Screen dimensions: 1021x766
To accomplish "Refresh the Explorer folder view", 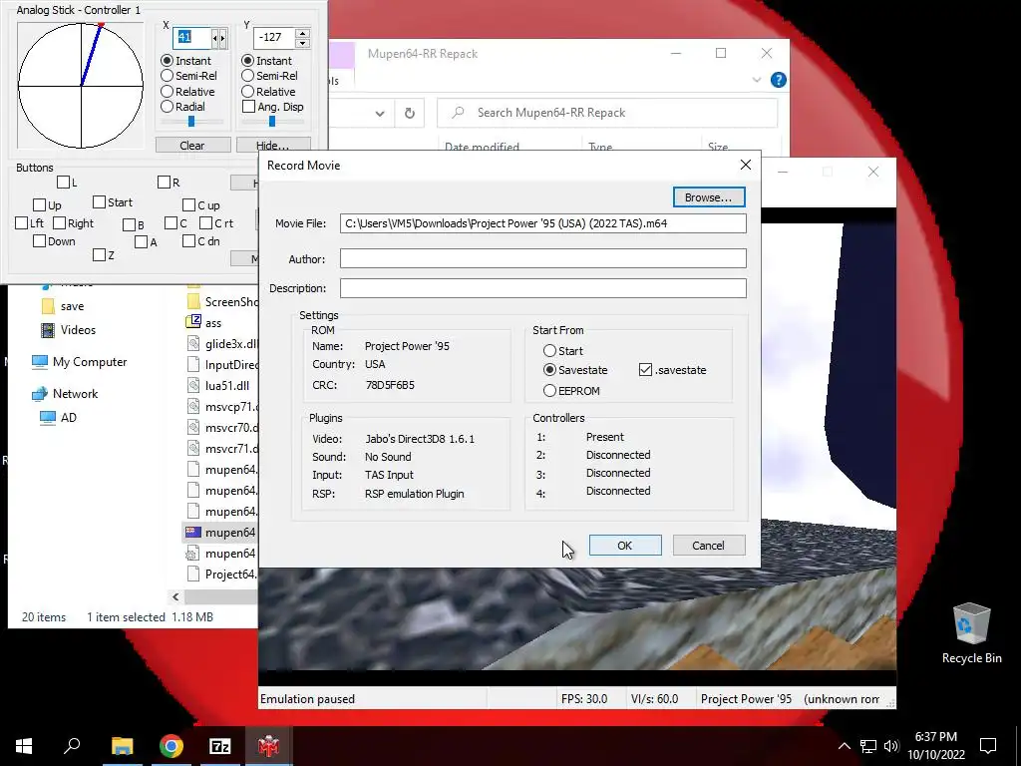I will pyautogui.click(x=410, y=114).
